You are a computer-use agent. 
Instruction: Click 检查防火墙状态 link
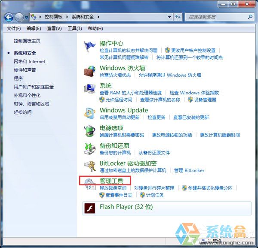[115, 75]
